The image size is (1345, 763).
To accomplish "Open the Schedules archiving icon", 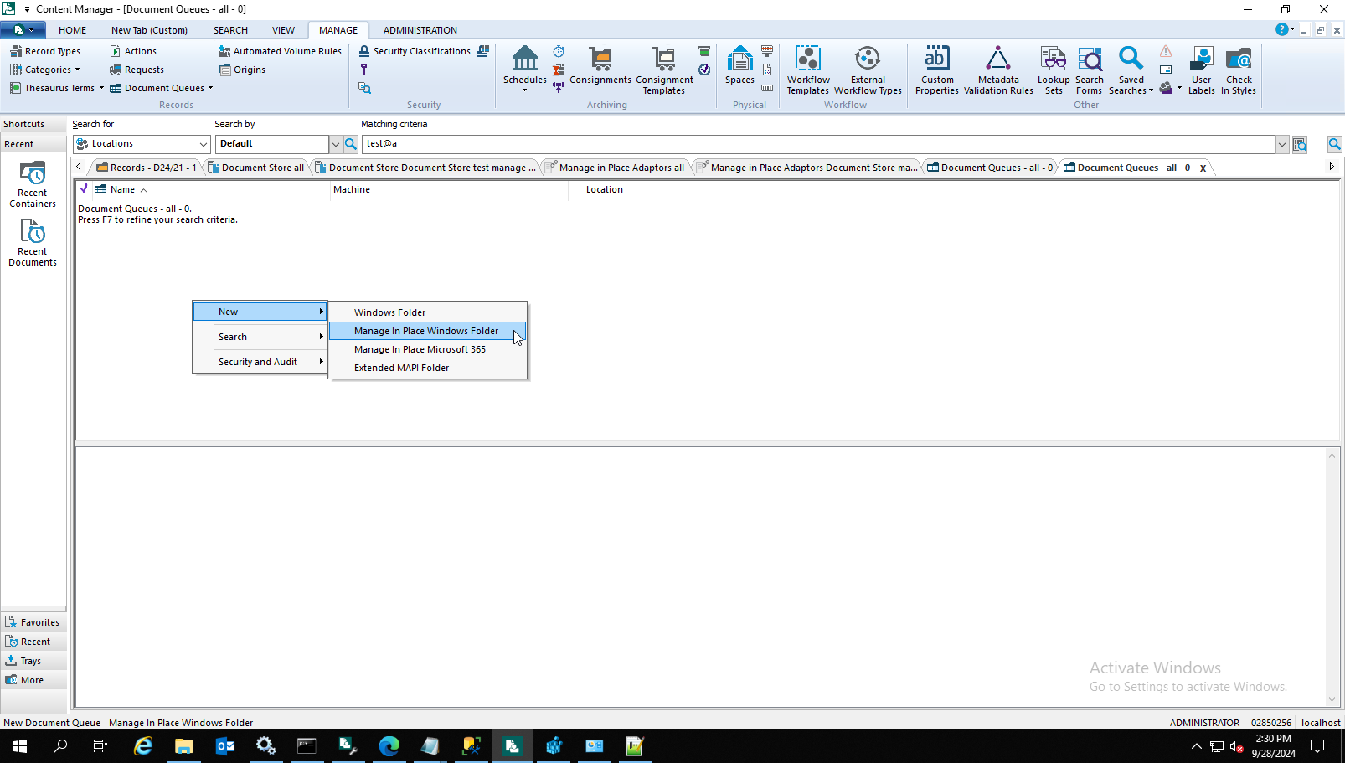I will point(524,65).
